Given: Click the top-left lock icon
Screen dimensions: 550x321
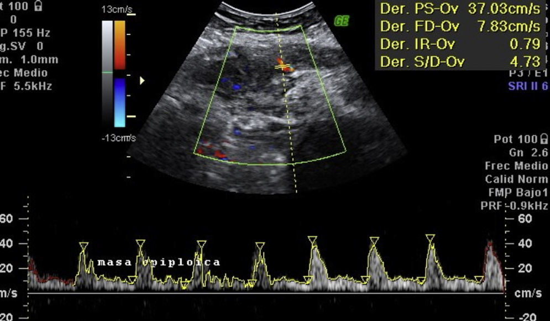Looking at the screenshot, I should [38, 7].
